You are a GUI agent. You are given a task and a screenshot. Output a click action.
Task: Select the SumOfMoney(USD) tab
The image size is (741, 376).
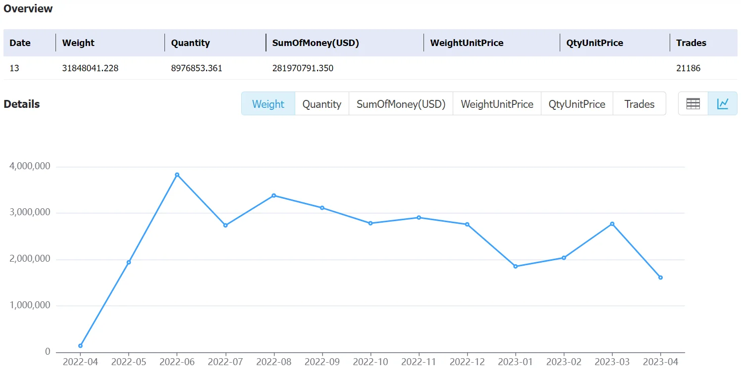(x=401, y=104)
